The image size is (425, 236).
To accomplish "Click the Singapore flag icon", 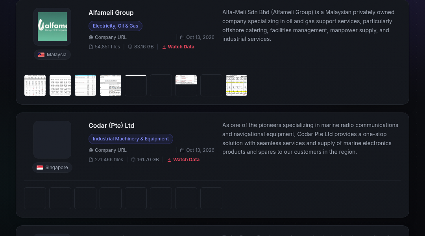I will click(40, 168).
